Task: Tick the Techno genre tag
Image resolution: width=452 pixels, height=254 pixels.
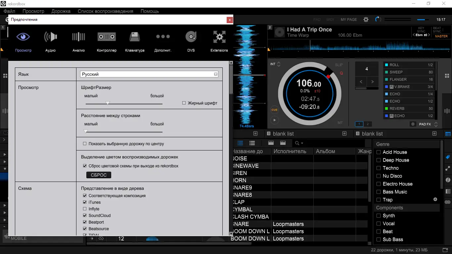Action: click(379, 168)
